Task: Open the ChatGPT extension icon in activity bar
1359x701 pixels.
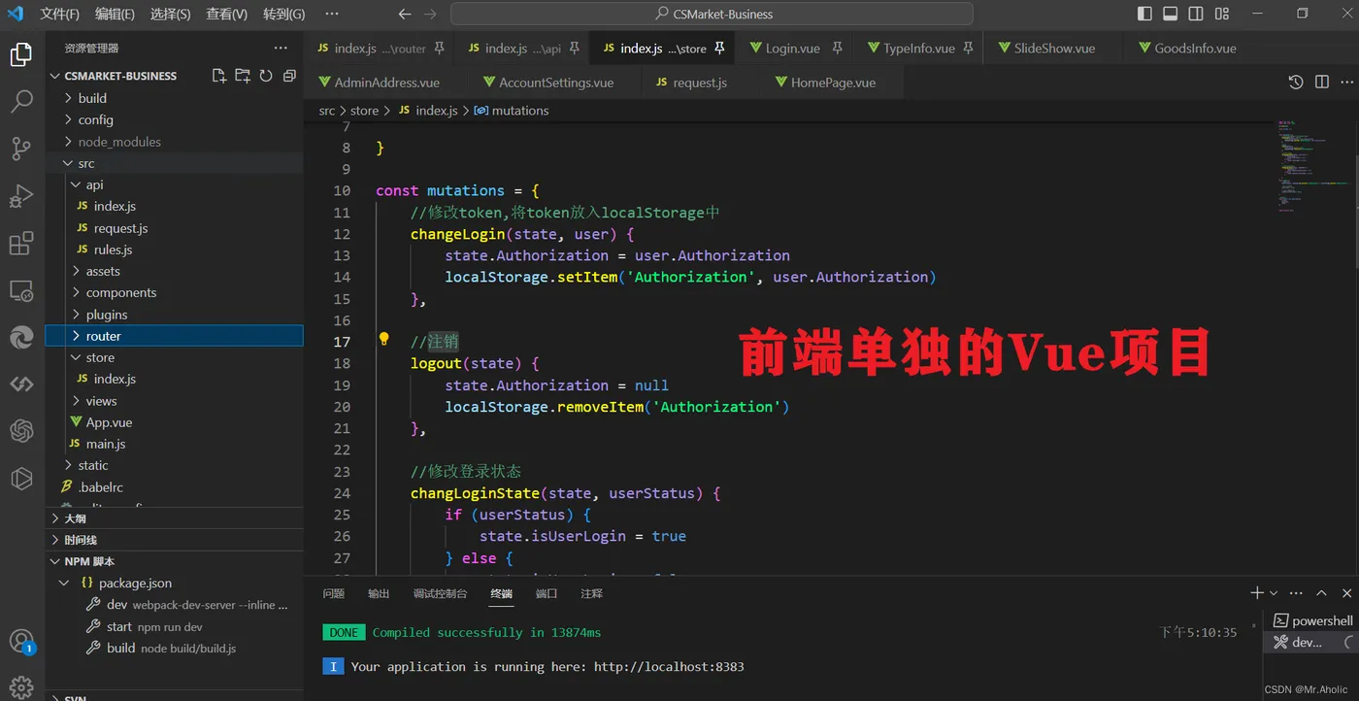Action: pyautogui.click(x=21, y=430)
